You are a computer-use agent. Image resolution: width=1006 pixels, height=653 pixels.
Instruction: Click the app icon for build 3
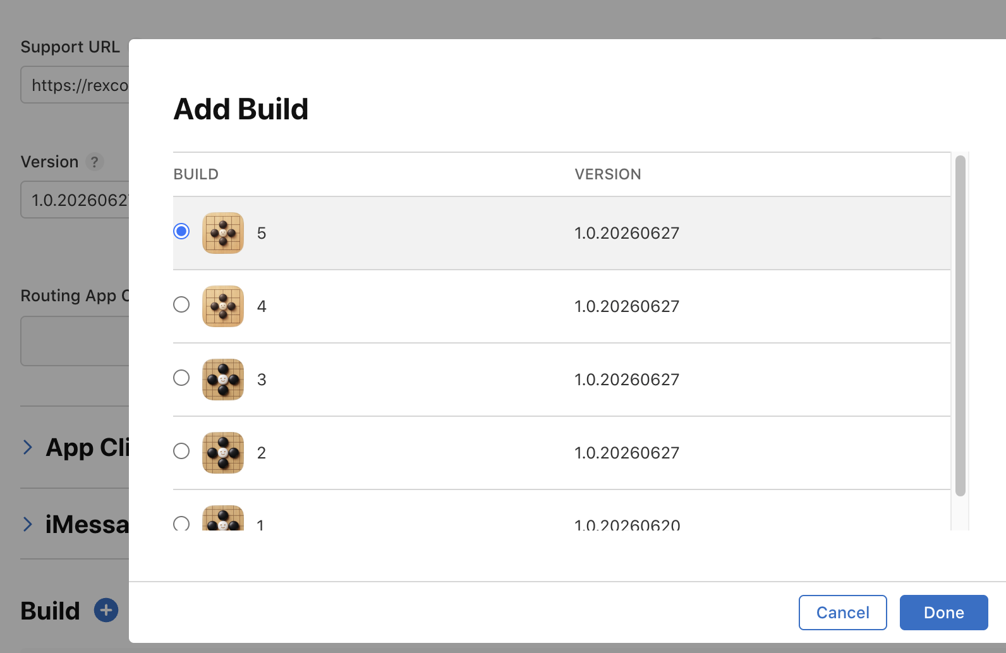point(223,380)
